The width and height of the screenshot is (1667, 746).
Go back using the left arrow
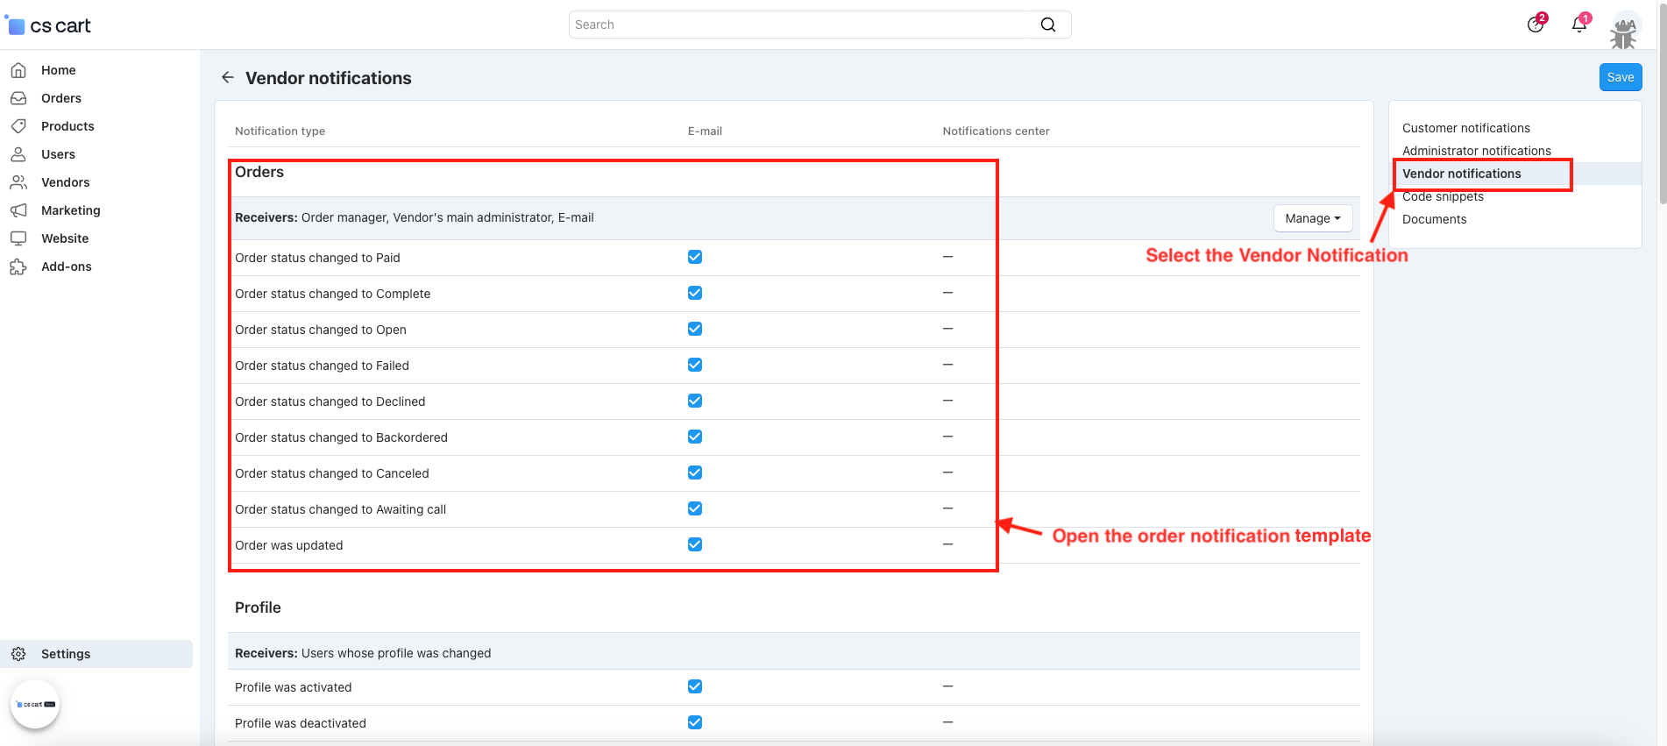click(x=228, y=77)
